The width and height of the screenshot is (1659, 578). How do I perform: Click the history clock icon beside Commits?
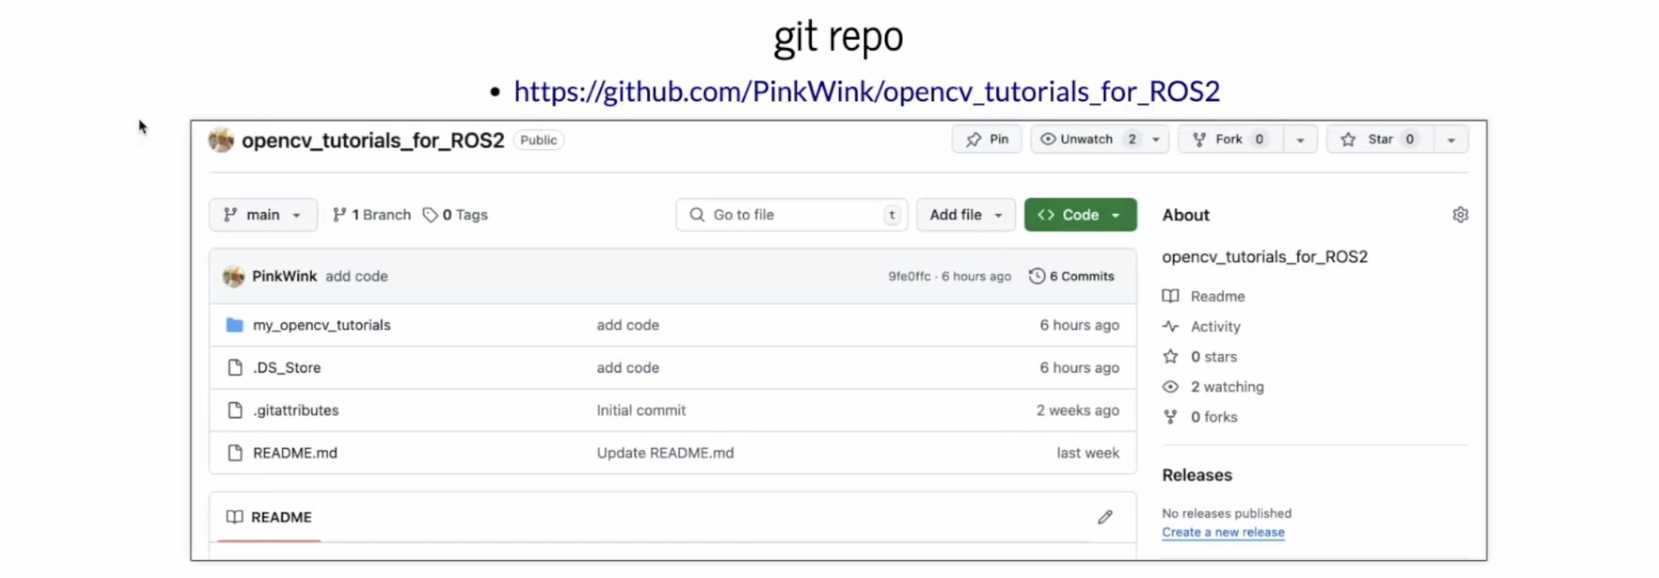1037,276
